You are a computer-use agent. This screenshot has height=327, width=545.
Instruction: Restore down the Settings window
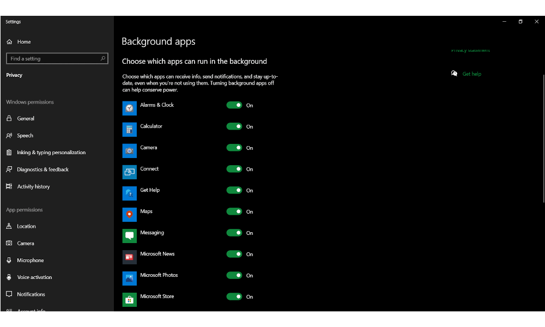click(520, 22)
